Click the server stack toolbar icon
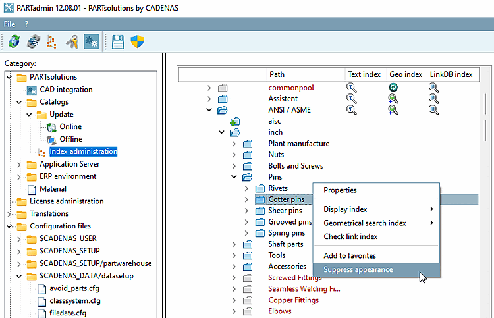Image resolution: width=494 pixels, height=318 pixels. (34, 41)
